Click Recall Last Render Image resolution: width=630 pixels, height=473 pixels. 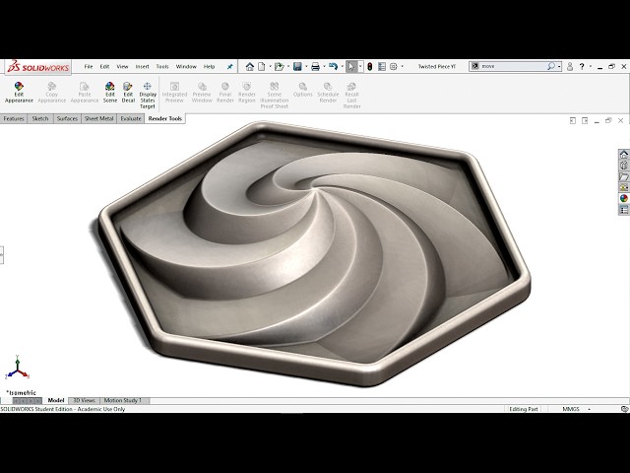(351, 96)
